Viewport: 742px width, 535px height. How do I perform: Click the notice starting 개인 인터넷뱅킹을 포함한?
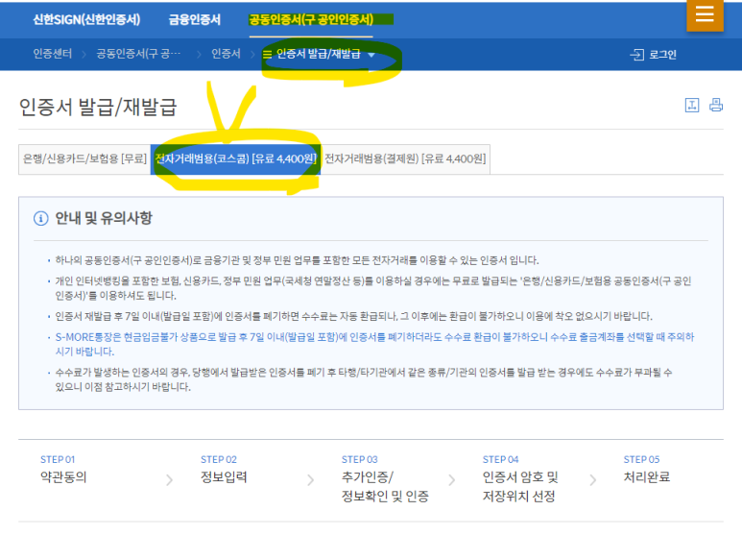click(x=372, y=288)
